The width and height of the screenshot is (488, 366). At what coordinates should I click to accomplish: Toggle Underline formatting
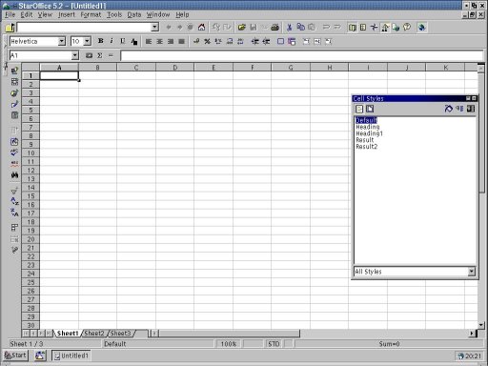click(123, 41)
